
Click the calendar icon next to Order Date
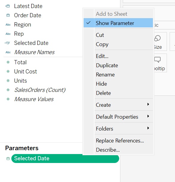coord(8,15)
